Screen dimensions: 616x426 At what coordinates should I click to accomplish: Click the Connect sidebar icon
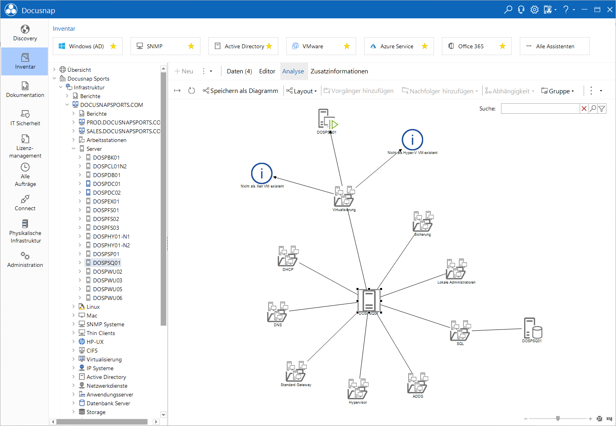pyautogui.click(x=25, y=203)
